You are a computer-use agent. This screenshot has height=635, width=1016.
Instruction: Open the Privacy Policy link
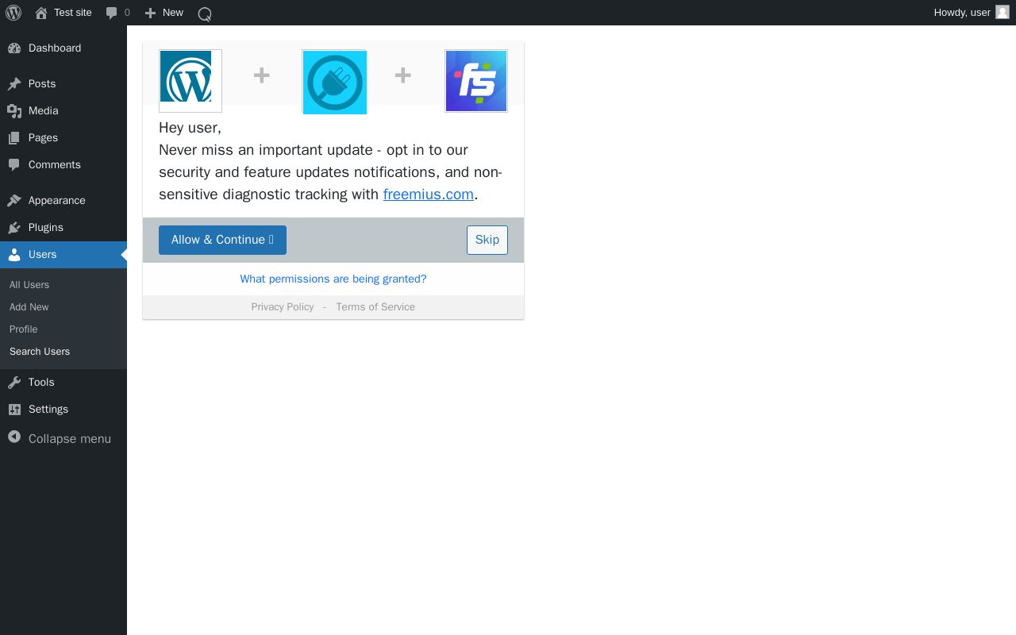283,307
